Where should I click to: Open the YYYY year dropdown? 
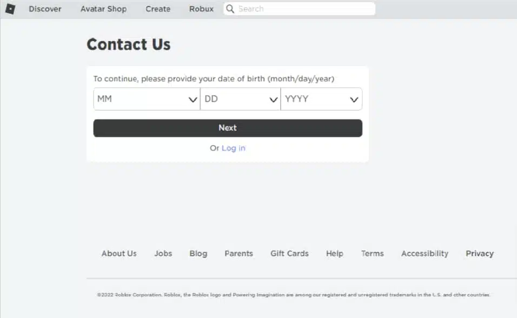pos(321,99)
